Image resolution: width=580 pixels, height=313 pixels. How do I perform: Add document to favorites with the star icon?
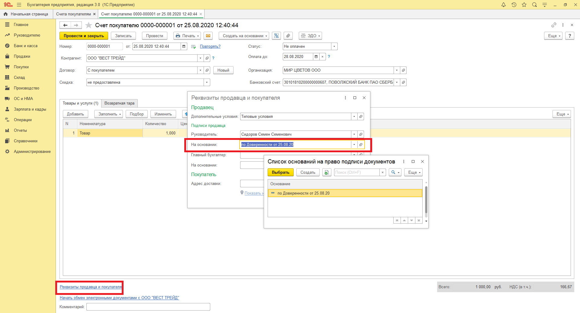89,25
